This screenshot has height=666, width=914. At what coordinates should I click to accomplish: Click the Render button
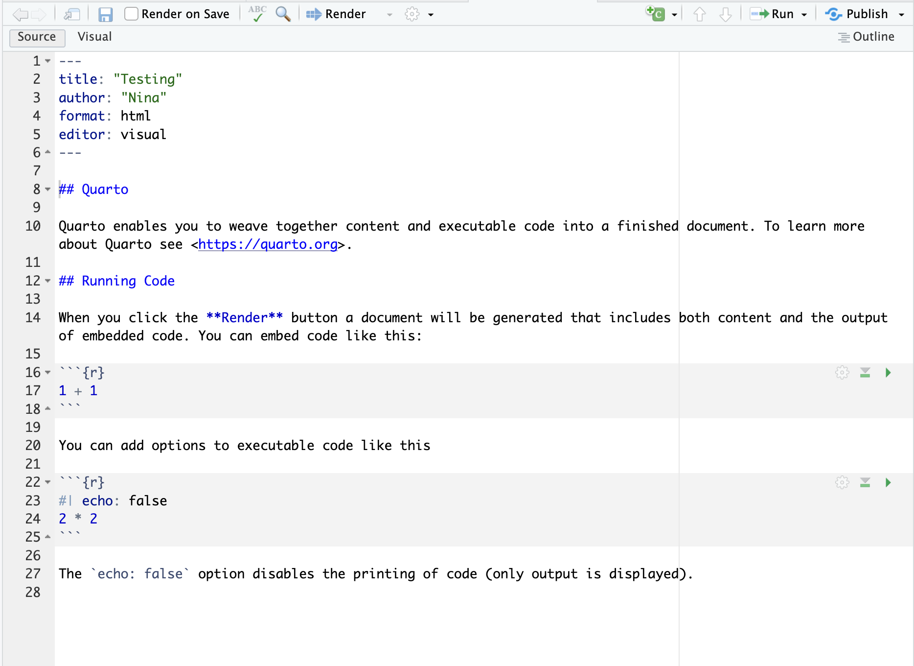coord(336,14)
